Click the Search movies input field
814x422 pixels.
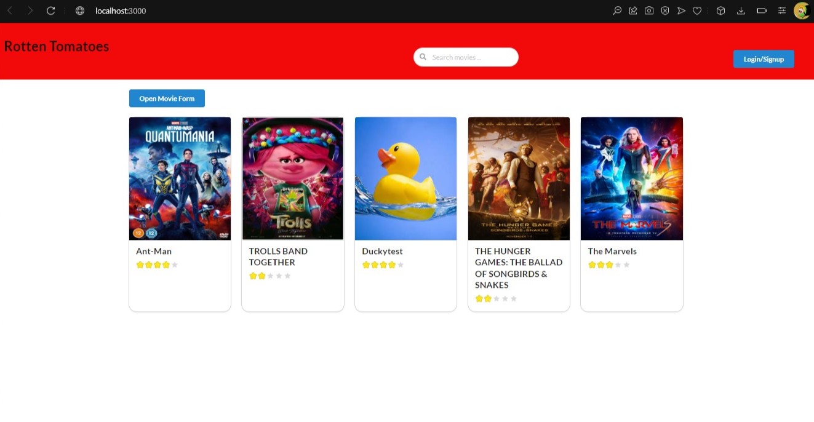466,57
